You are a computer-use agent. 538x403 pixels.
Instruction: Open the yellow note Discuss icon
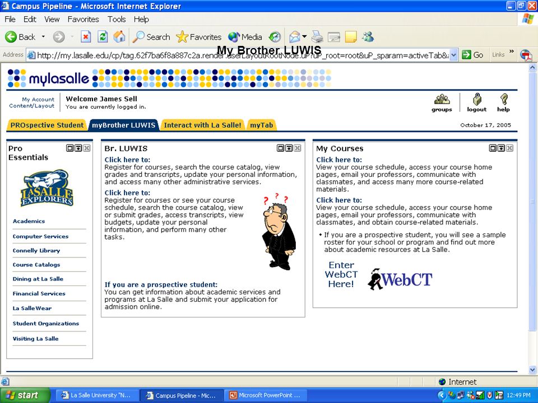pos(351,37)
